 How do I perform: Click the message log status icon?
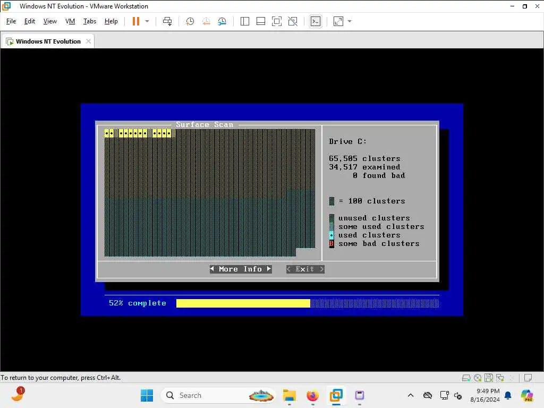(x=529, y=378)
